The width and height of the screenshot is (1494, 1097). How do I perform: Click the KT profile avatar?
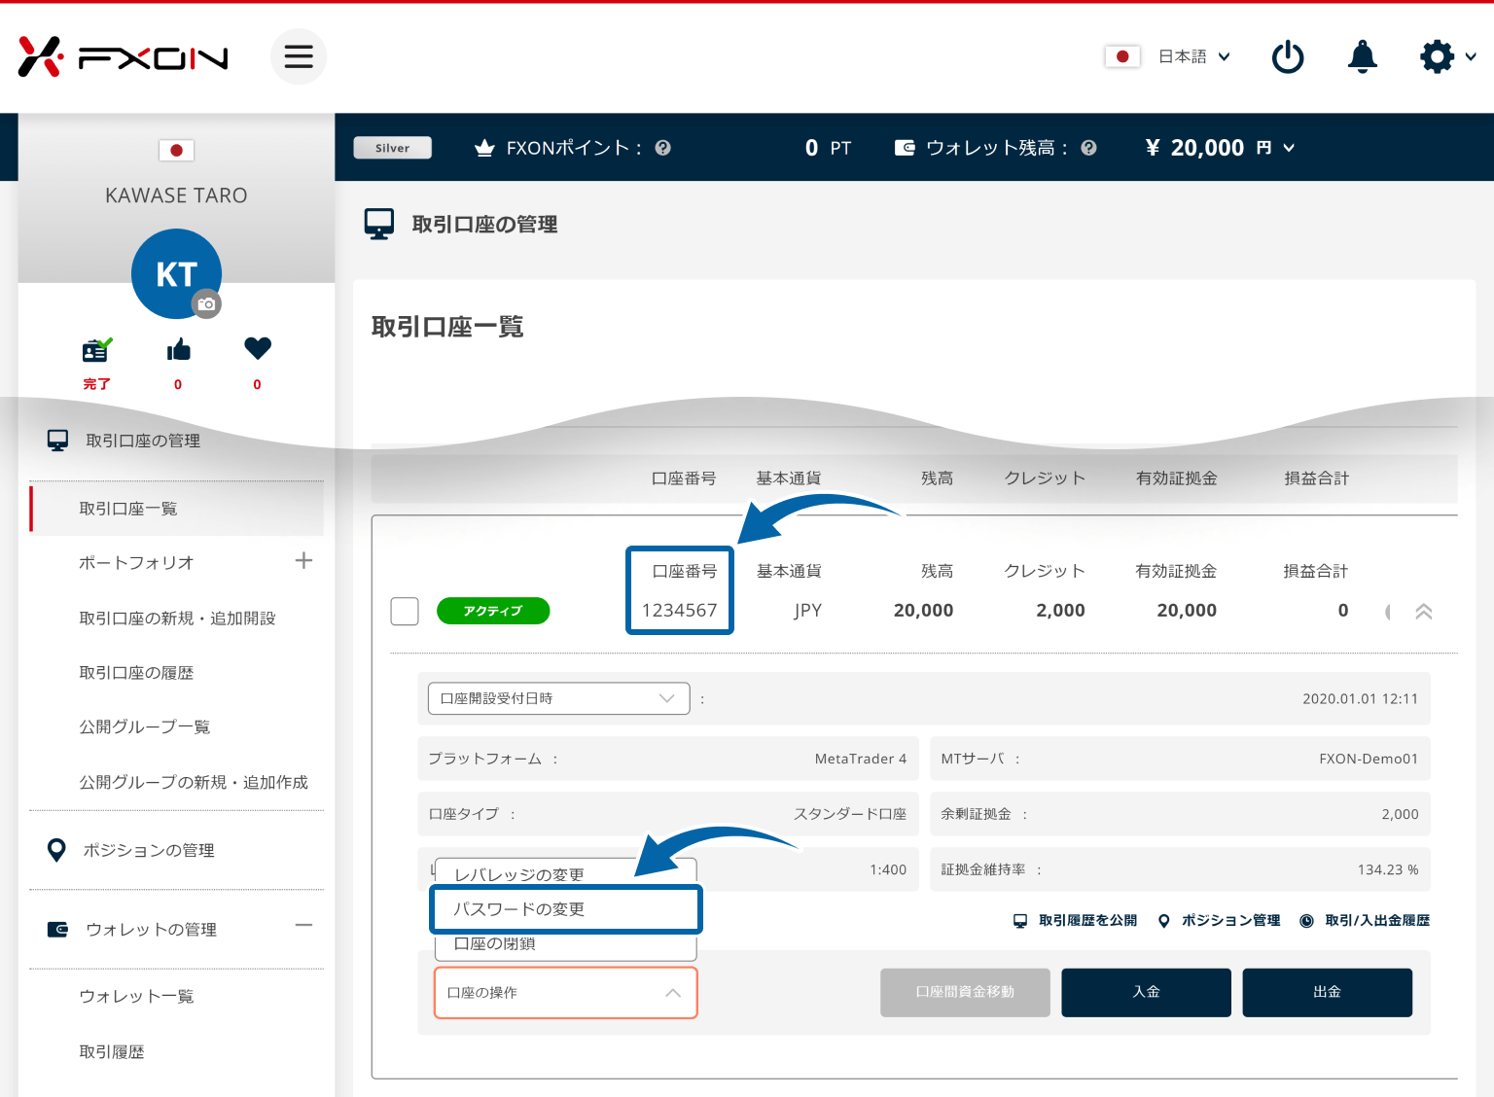(x=176, y=273)
